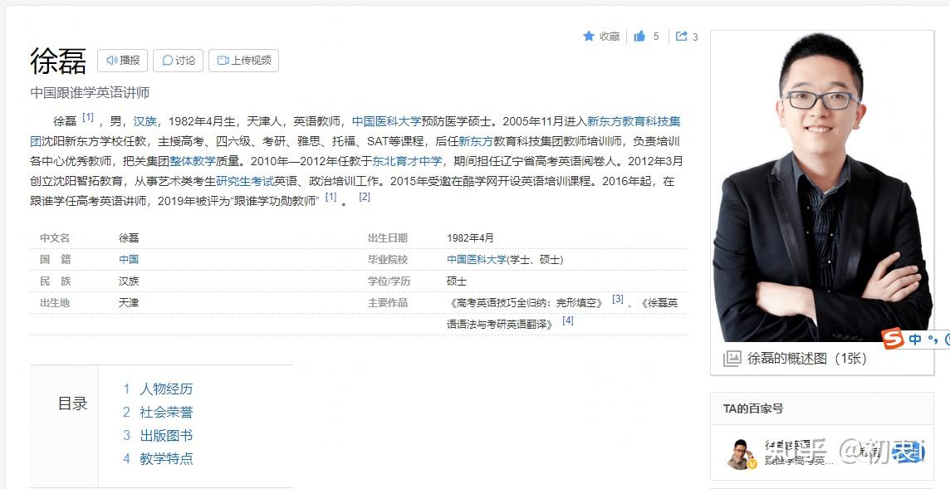This screenshot has height=489, width=950.
Task: Click the camera icon in 上传视频 button
Action: (223, 61)
